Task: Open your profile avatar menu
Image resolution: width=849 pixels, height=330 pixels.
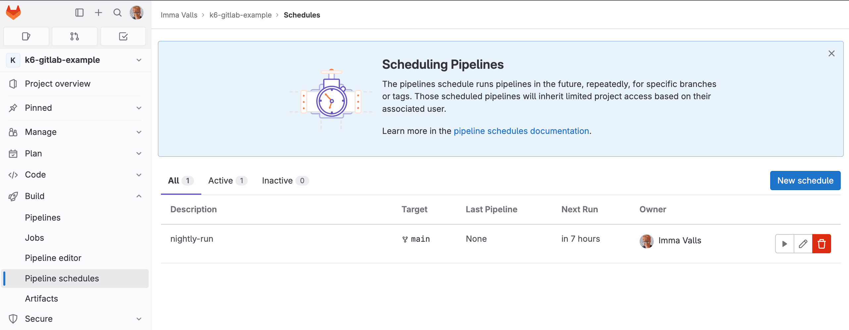Action: pyautogui.click(x=136, y=13)
